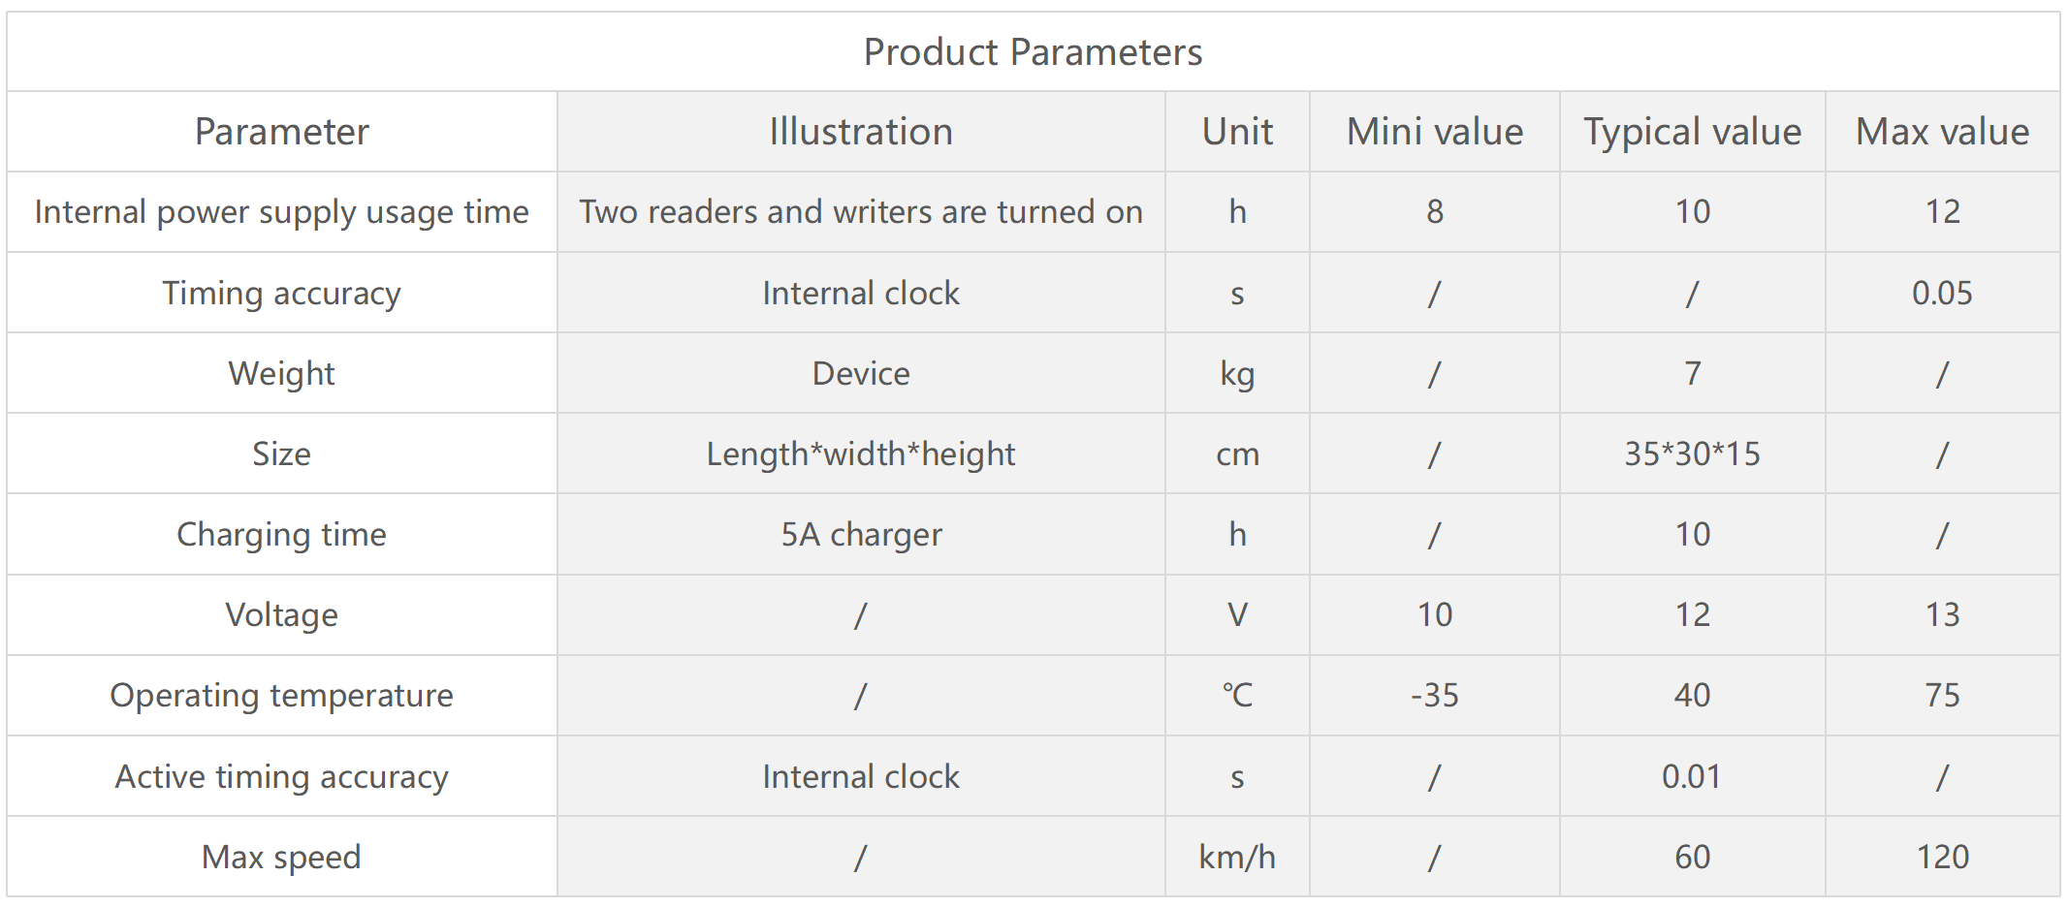
Task: Select the -35 minimum temperature cell
Action: click(x=1435, y=696)
